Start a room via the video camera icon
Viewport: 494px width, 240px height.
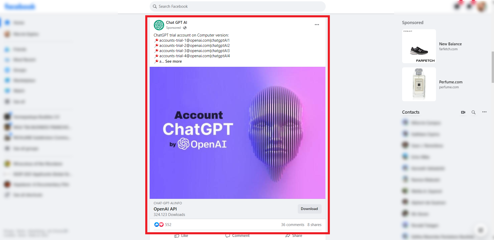click(x=463, y=112)
